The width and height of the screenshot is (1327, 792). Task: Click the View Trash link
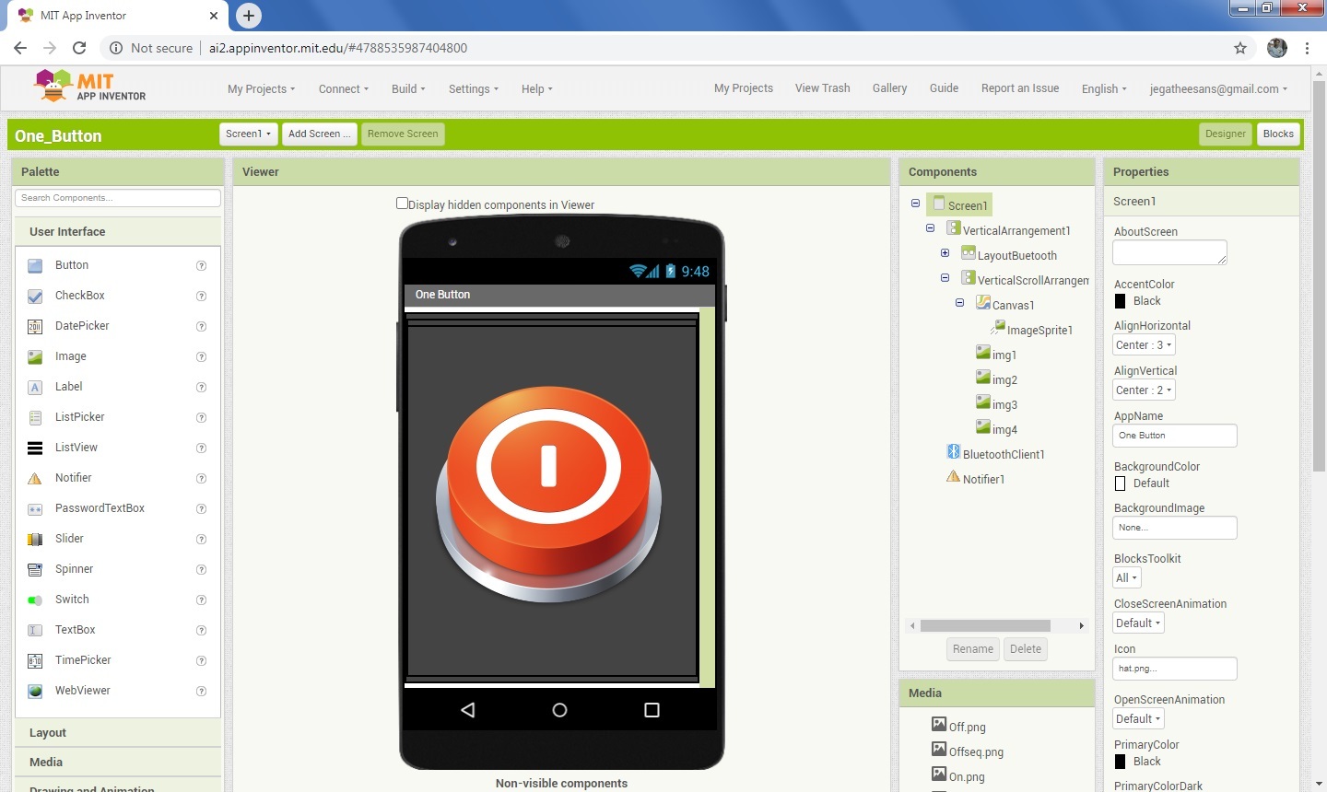click(x=823, y=88)
